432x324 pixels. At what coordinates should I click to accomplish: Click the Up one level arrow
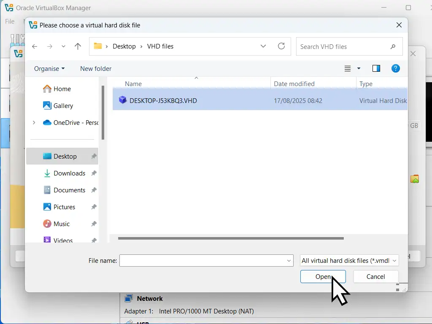[78, 46]
